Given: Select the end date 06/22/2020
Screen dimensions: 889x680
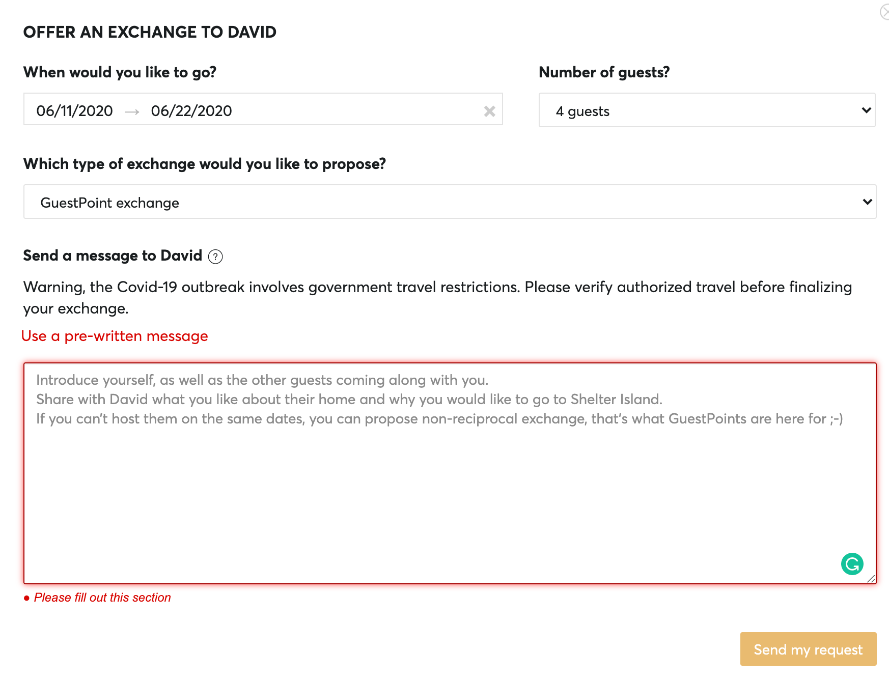Looking at the screenshot, I should pos(191,111).
